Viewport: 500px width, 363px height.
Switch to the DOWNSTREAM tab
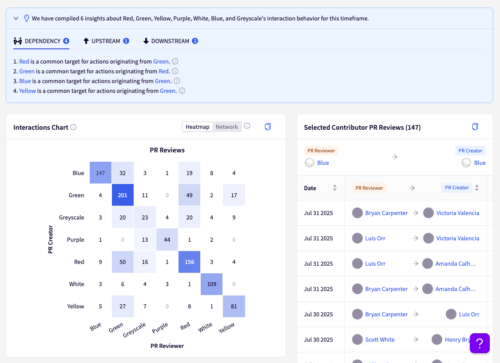171,40
